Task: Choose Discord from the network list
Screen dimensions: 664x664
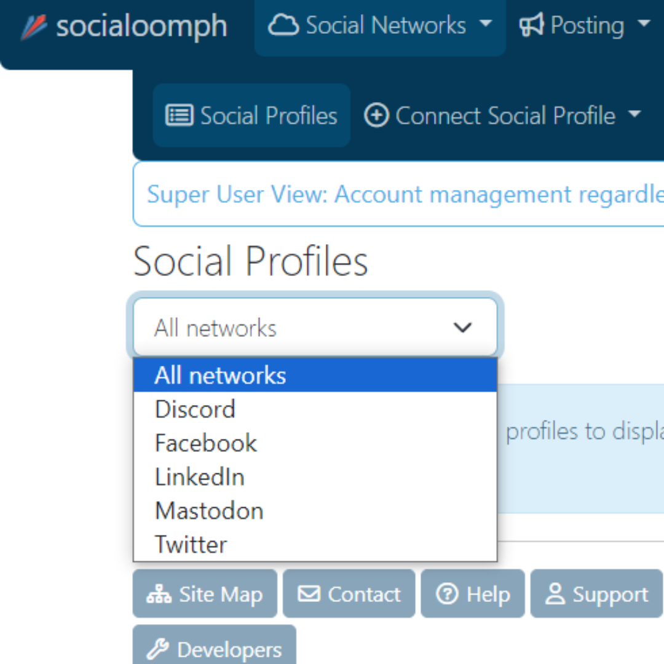Action: pos(315,409)
